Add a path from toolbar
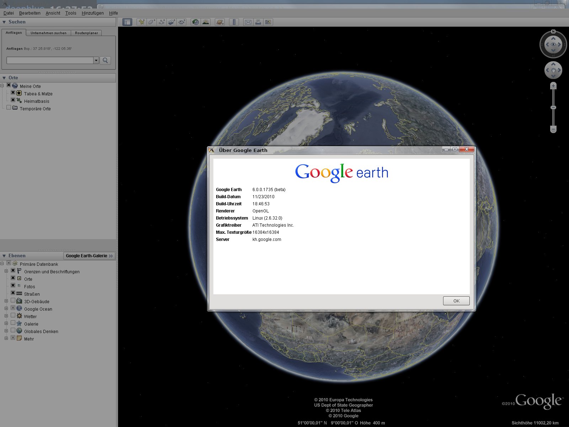The height and width of the screenshot is (427, 569). pos(162,22)
